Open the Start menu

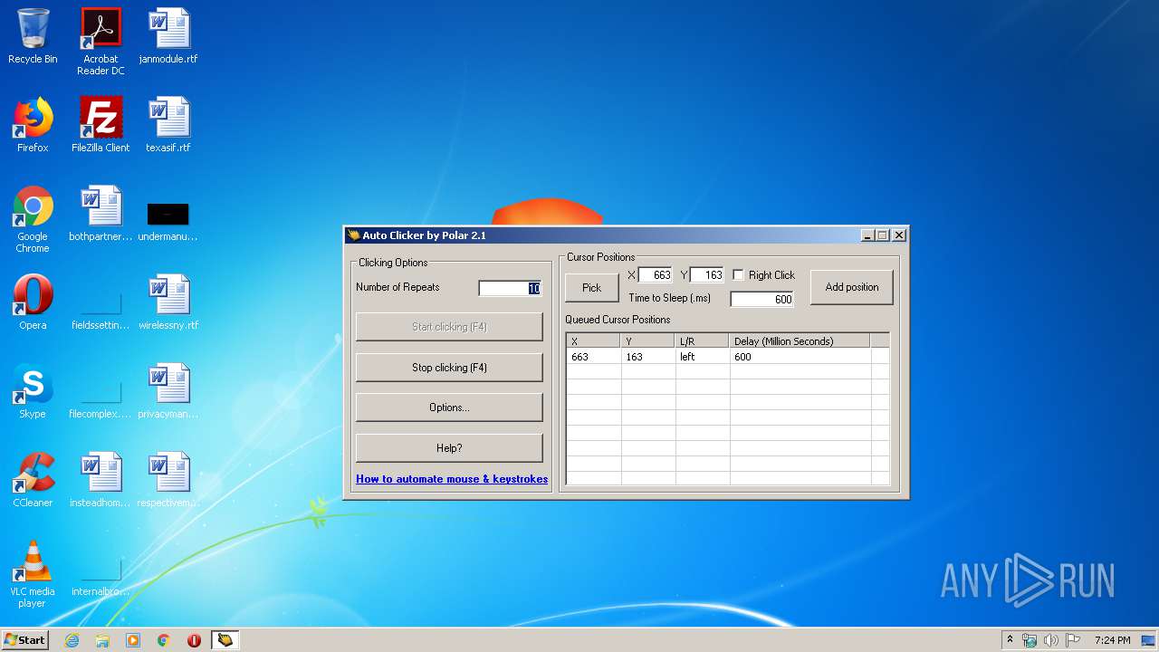coord(24,640)
